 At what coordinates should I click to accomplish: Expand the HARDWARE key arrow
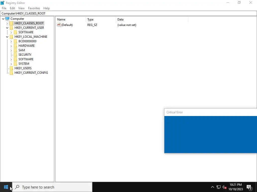[x=11, y=46]
